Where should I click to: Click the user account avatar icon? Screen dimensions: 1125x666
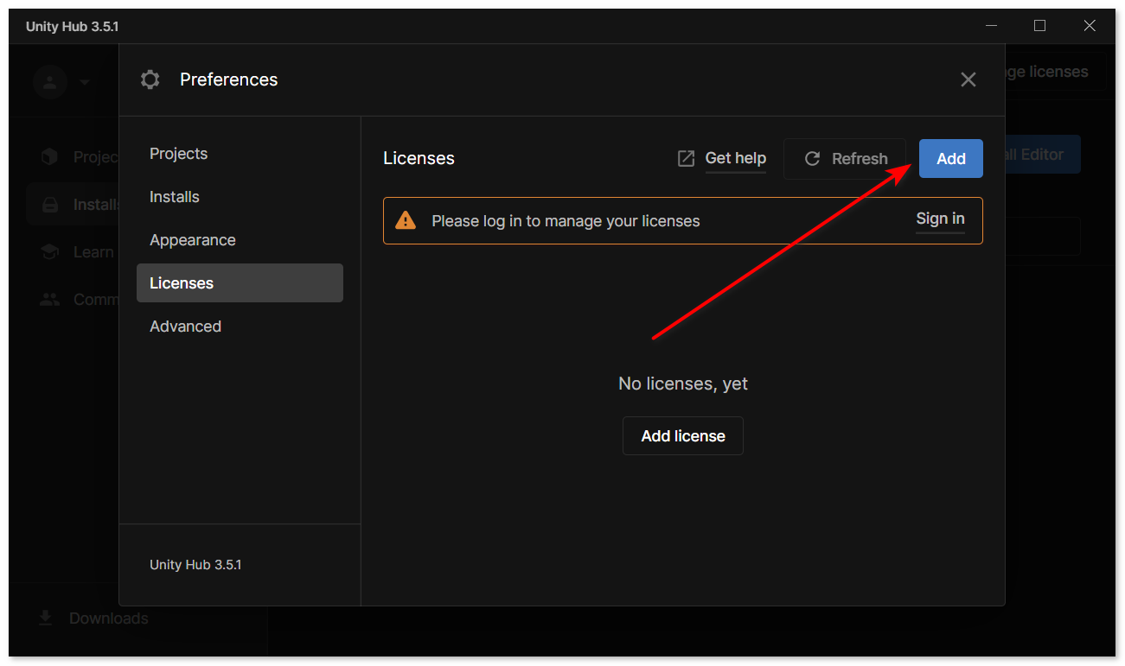click(x=50, y=82)
